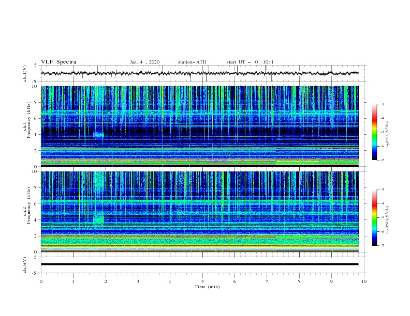Click time axis tick label "10" at the bottom
Viewport: 410px width, 316px height.
[x=364, y=281]
